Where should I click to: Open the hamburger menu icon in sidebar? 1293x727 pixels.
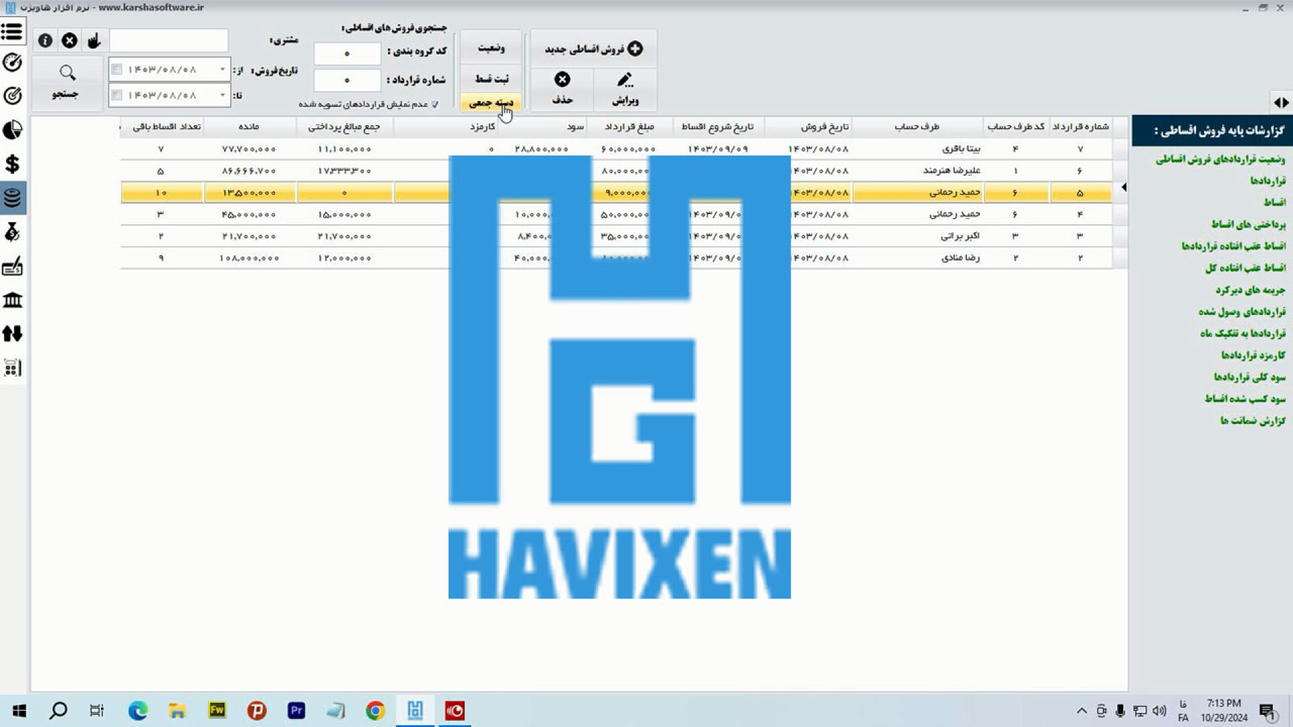[x=12, y=31]
